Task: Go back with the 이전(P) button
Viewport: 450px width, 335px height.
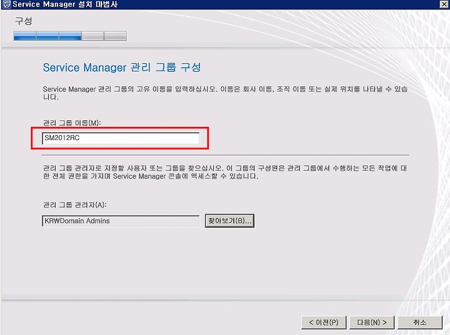Action: tap(324, 322)
